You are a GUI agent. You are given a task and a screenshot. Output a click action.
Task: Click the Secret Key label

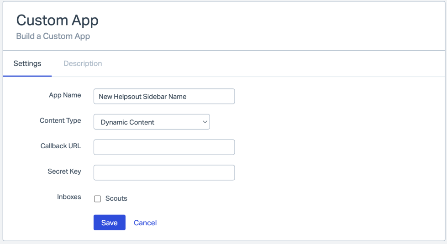click(x=64, y=171)
